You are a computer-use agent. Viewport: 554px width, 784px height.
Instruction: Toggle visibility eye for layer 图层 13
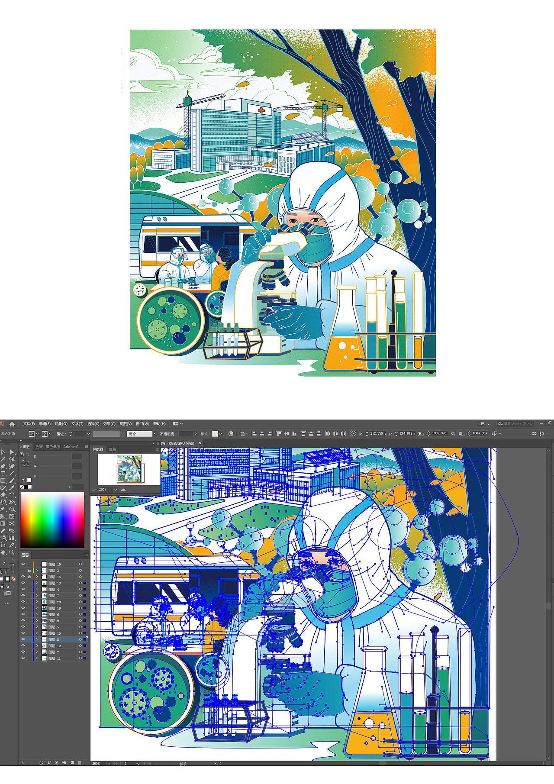(23, 583)
